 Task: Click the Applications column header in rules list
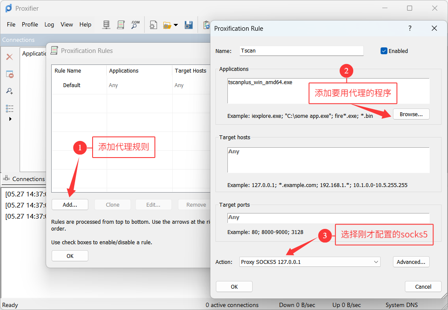(139, 70)
